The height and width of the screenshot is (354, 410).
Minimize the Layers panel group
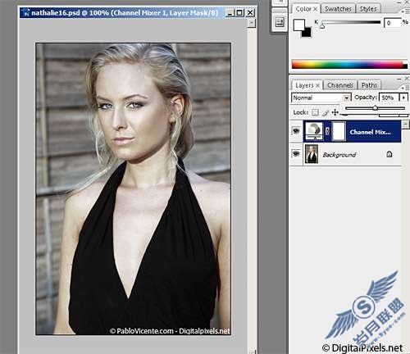[x=399, y=79]
